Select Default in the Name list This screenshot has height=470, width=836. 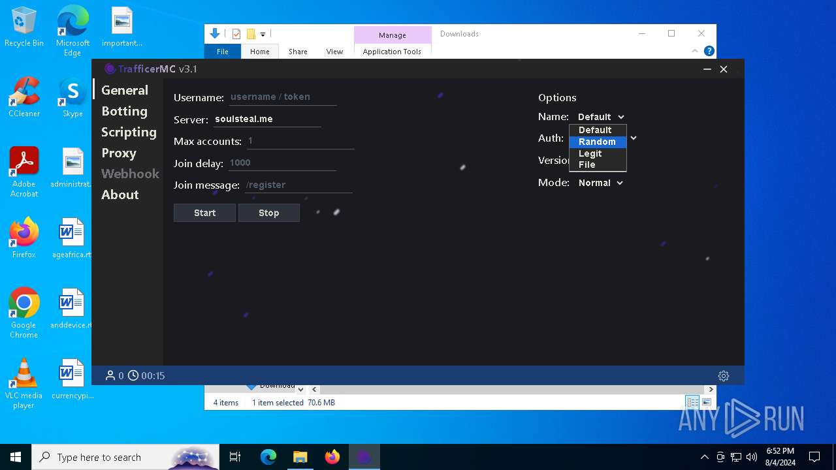(598, 130)
